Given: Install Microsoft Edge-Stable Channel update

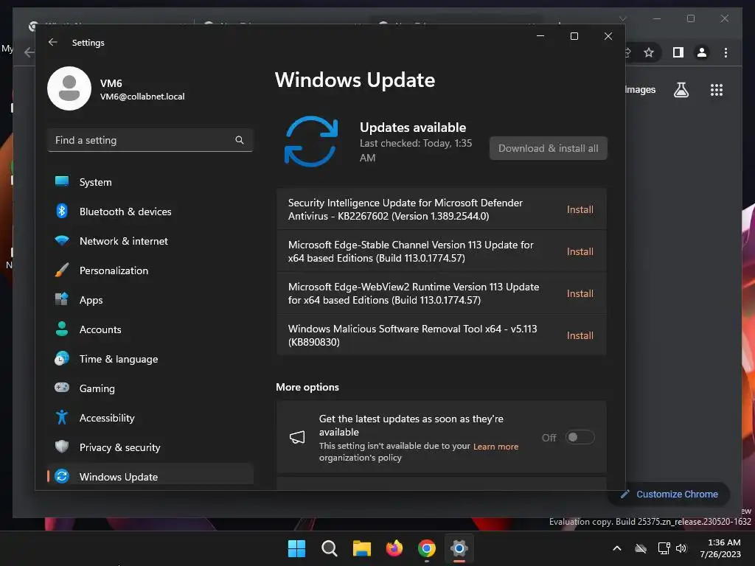Looking at the screenshot, I should 580,251.
